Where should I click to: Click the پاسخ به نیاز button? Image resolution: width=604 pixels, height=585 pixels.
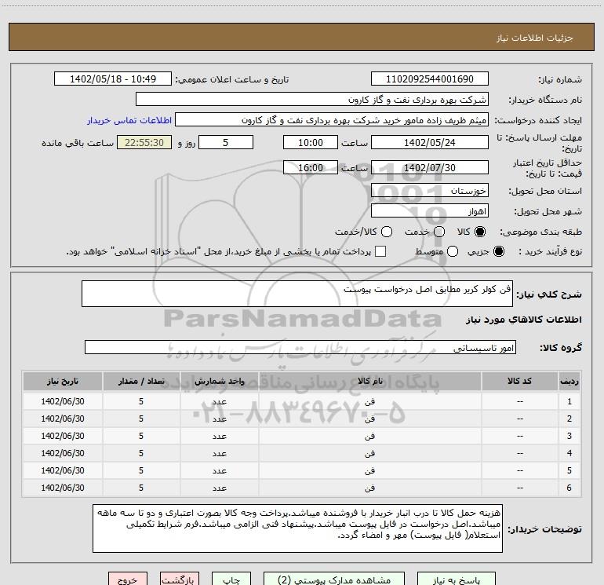tap(456, 579)
